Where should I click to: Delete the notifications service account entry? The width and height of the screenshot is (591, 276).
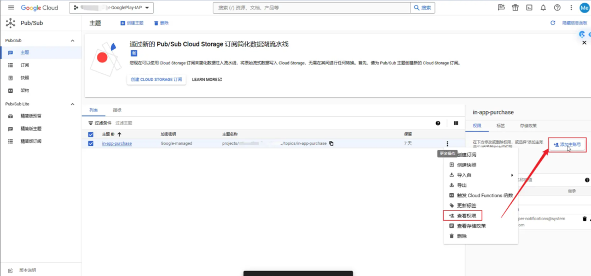pyautogui.click(x=584, y=219)
